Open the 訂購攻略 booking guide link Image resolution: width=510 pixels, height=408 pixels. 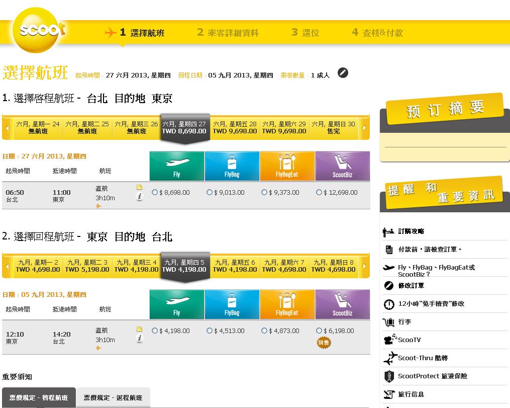411,231
